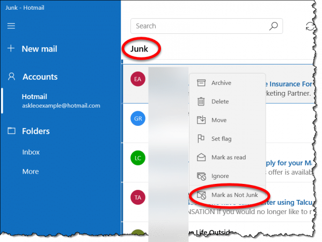Click the Junk folder heading
Screen dimensions: 322x242
point(139,49)
